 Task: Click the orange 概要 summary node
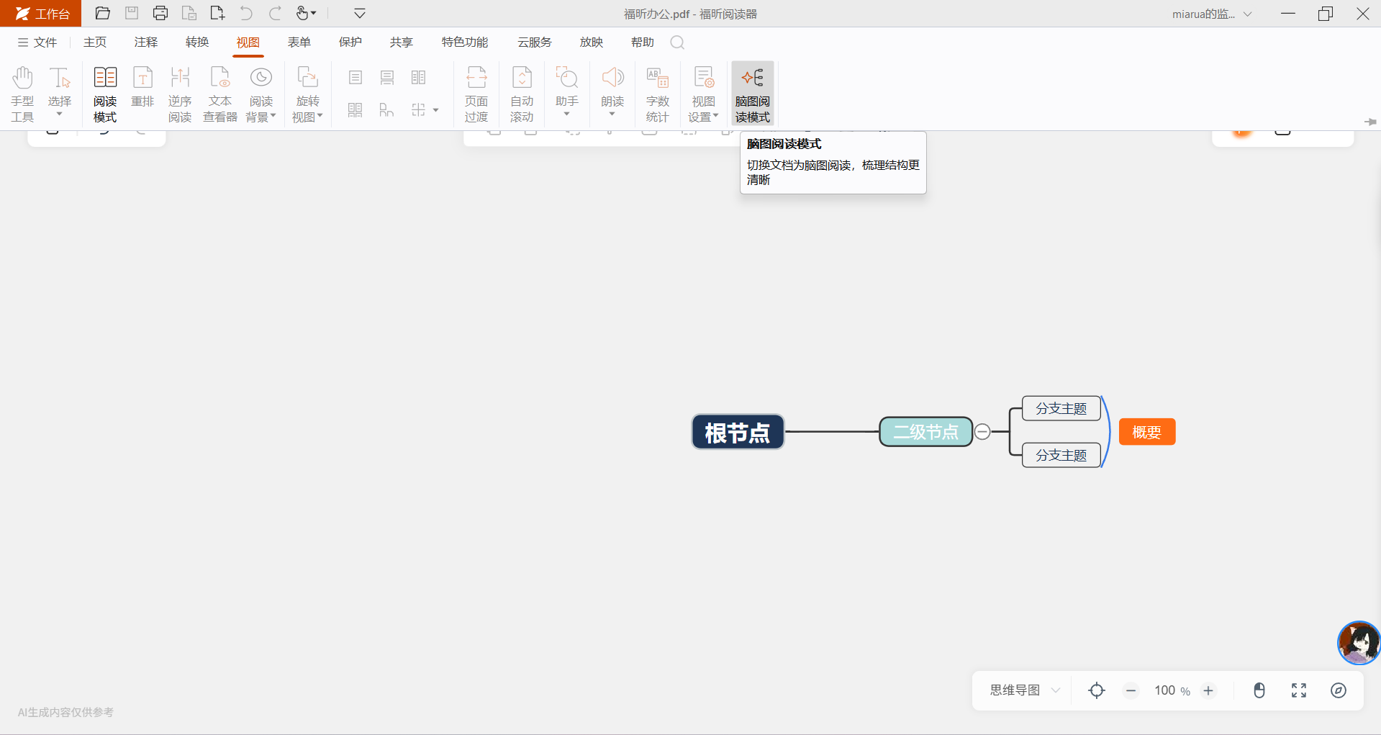(1146, 432)
